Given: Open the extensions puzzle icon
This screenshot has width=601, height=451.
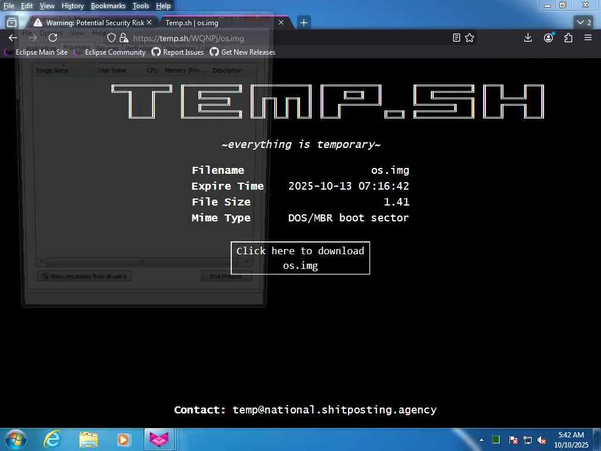Looking at the screenshot, I should tap(568, 38).
